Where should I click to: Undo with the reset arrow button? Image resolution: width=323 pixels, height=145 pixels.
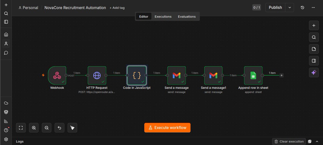pos(59,128)
